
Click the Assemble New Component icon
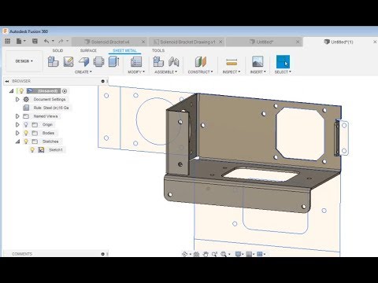pyautogui.click(x=158, y=62)
